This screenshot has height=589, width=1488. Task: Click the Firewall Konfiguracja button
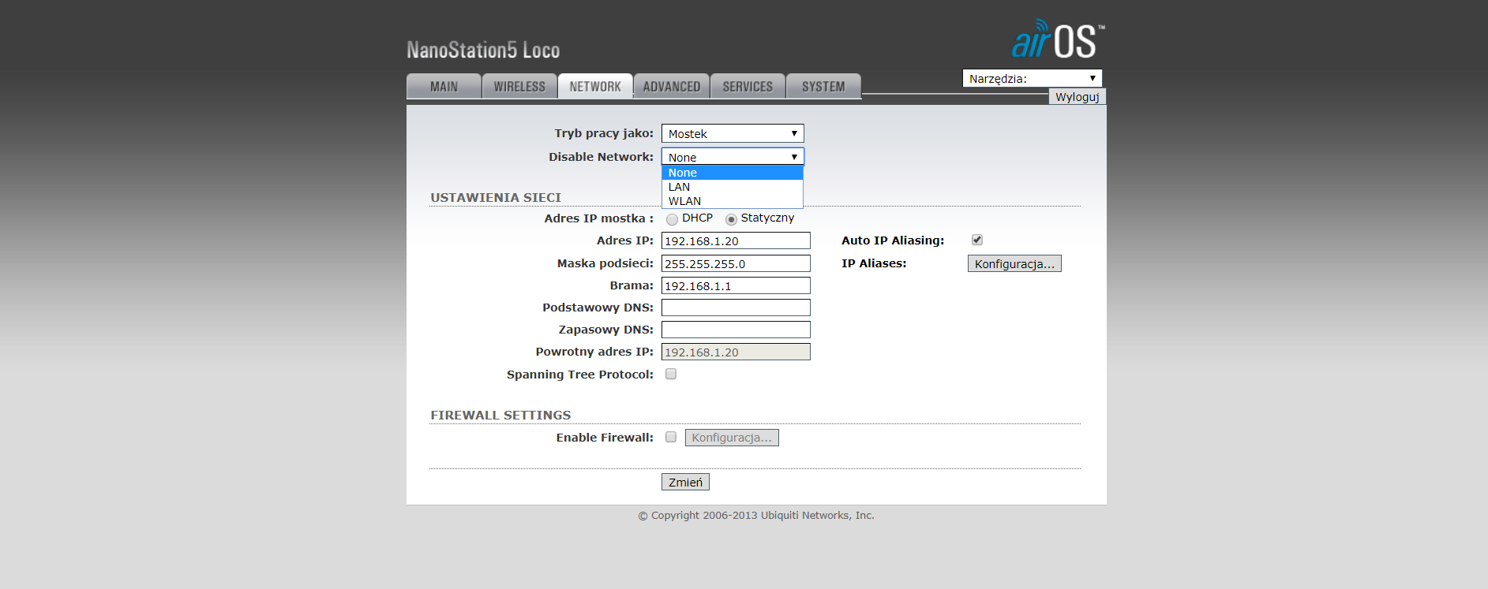(732, 438)
